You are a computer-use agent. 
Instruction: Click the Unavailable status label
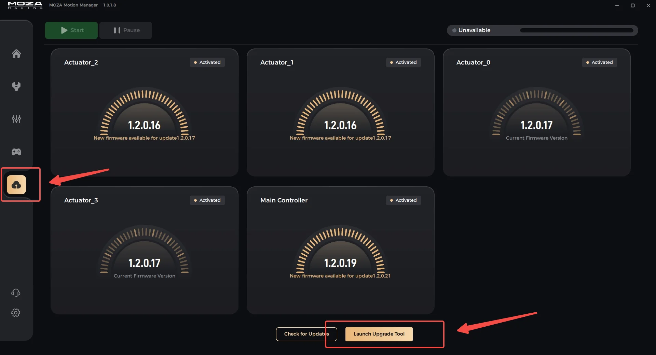tap(474, 30)
